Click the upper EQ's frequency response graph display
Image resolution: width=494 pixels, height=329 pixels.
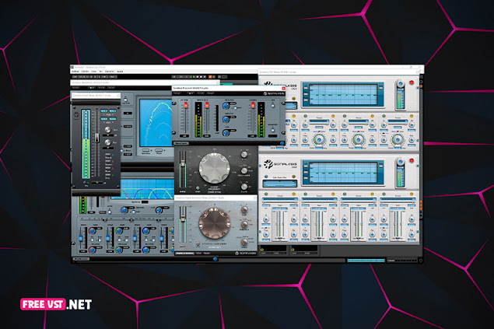pos(342,94)
